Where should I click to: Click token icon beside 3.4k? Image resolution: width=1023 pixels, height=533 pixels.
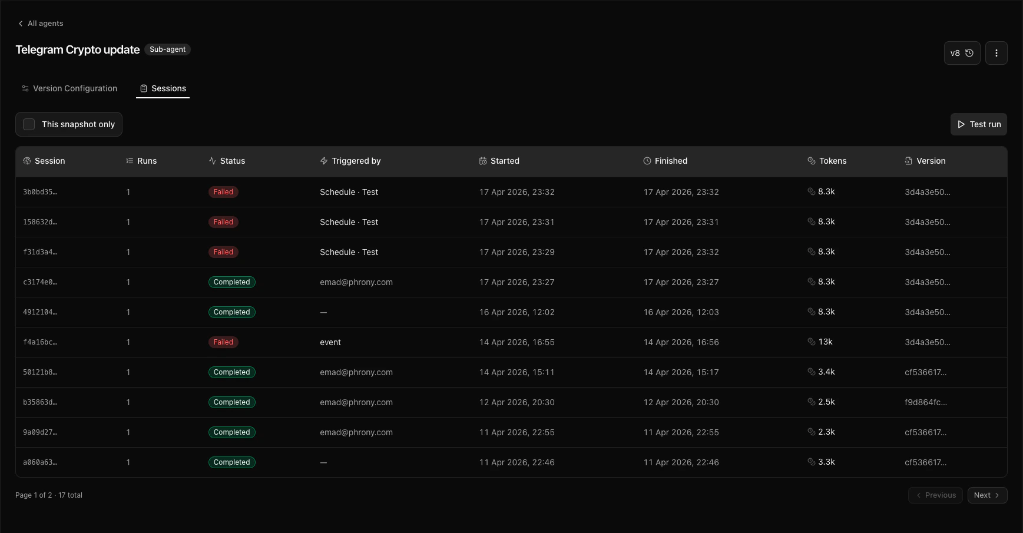point(812,372)
